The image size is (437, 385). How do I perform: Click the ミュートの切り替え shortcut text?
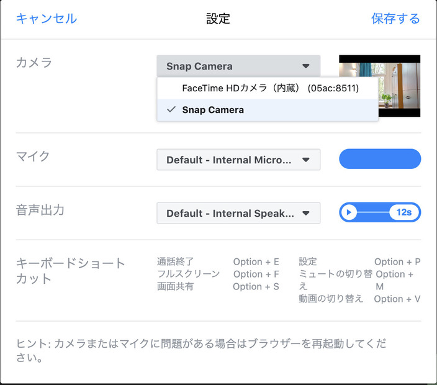coord(335,280)
